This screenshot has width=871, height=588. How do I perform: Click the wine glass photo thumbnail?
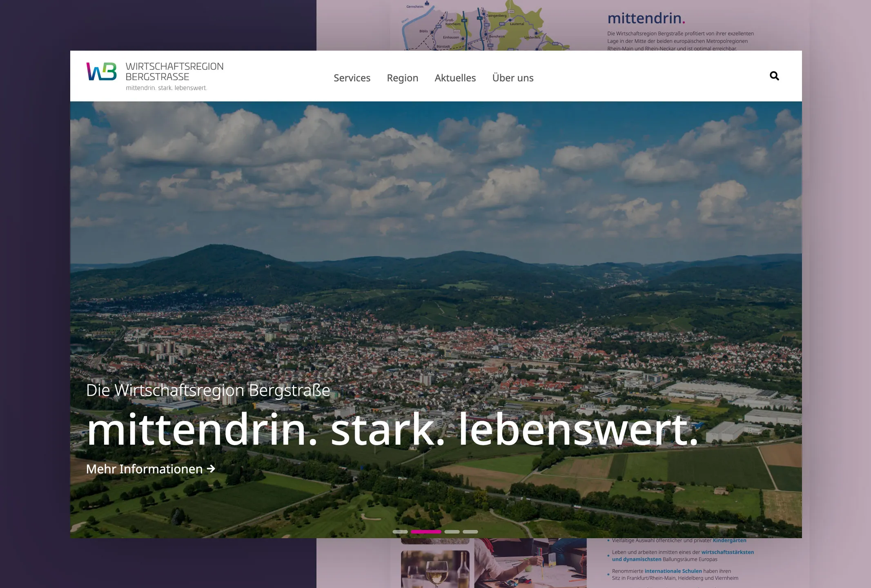click(x=435, y=569)
